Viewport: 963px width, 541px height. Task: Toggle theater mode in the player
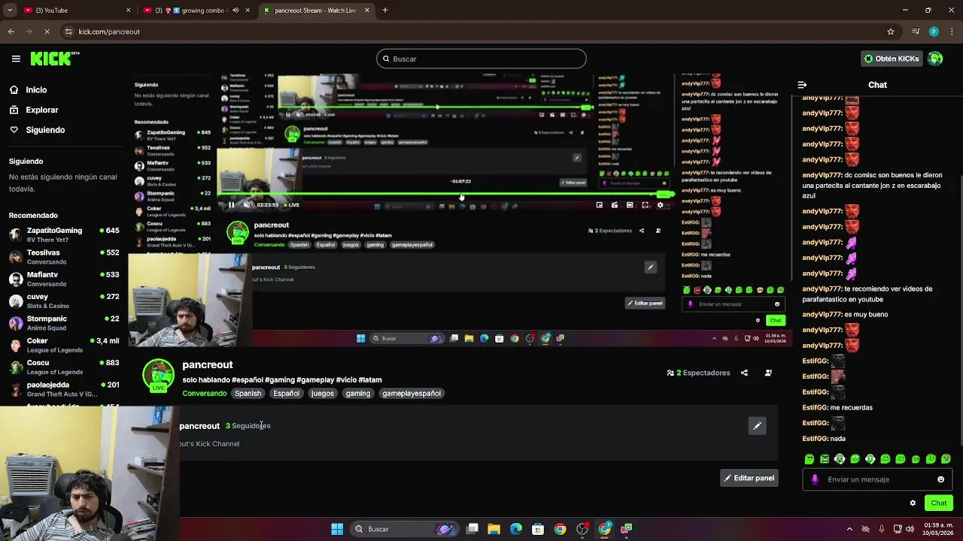click(630, 204)
